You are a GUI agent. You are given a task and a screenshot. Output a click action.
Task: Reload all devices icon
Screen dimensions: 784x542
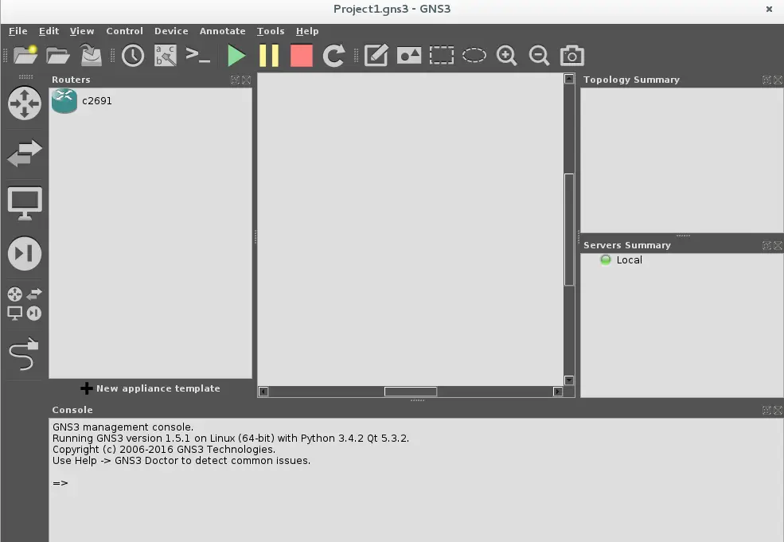coord(334,56)
